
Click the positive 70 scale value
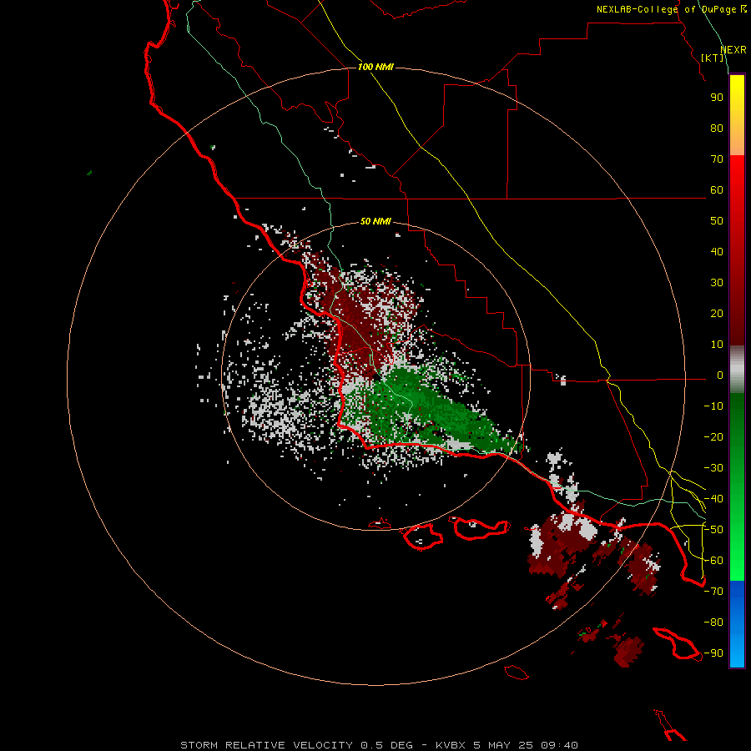point(717,159)
